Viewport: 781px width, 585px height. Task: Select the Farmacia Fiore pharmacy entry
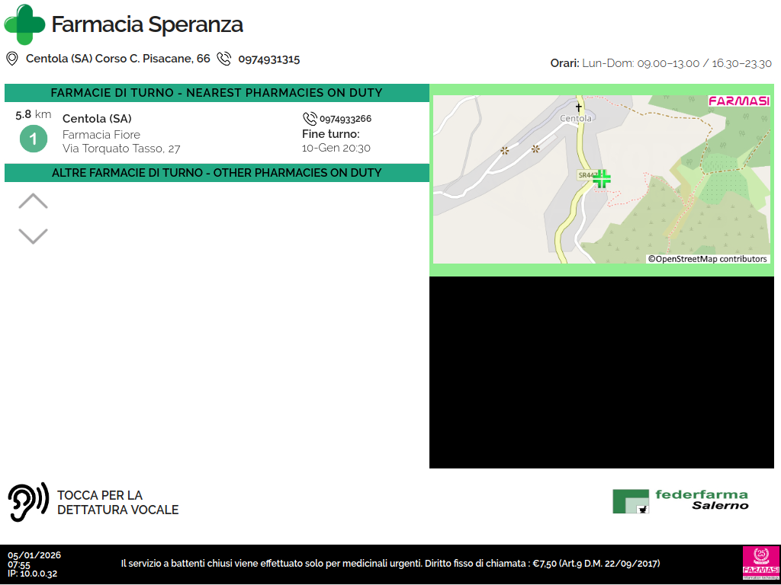[x=122, y=134]
